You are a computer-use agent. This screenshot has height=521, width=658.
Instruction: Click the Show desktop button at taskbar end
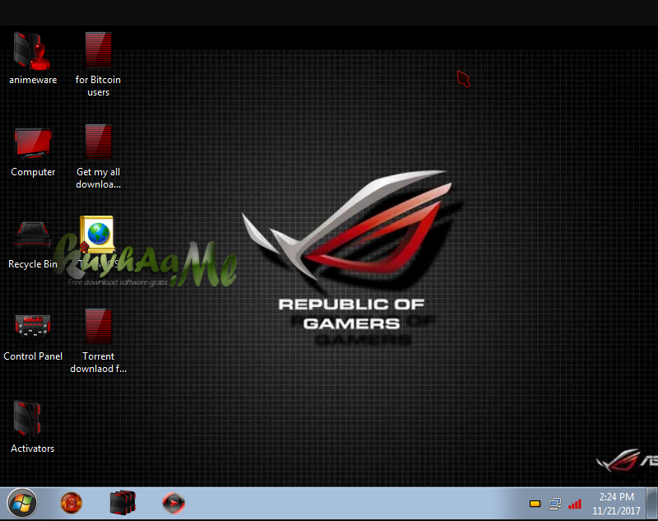point(651,504)
